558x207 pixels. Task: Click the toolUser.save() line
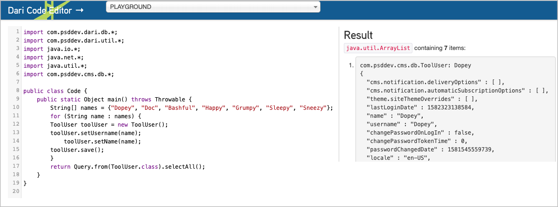[x=77, y=150]
